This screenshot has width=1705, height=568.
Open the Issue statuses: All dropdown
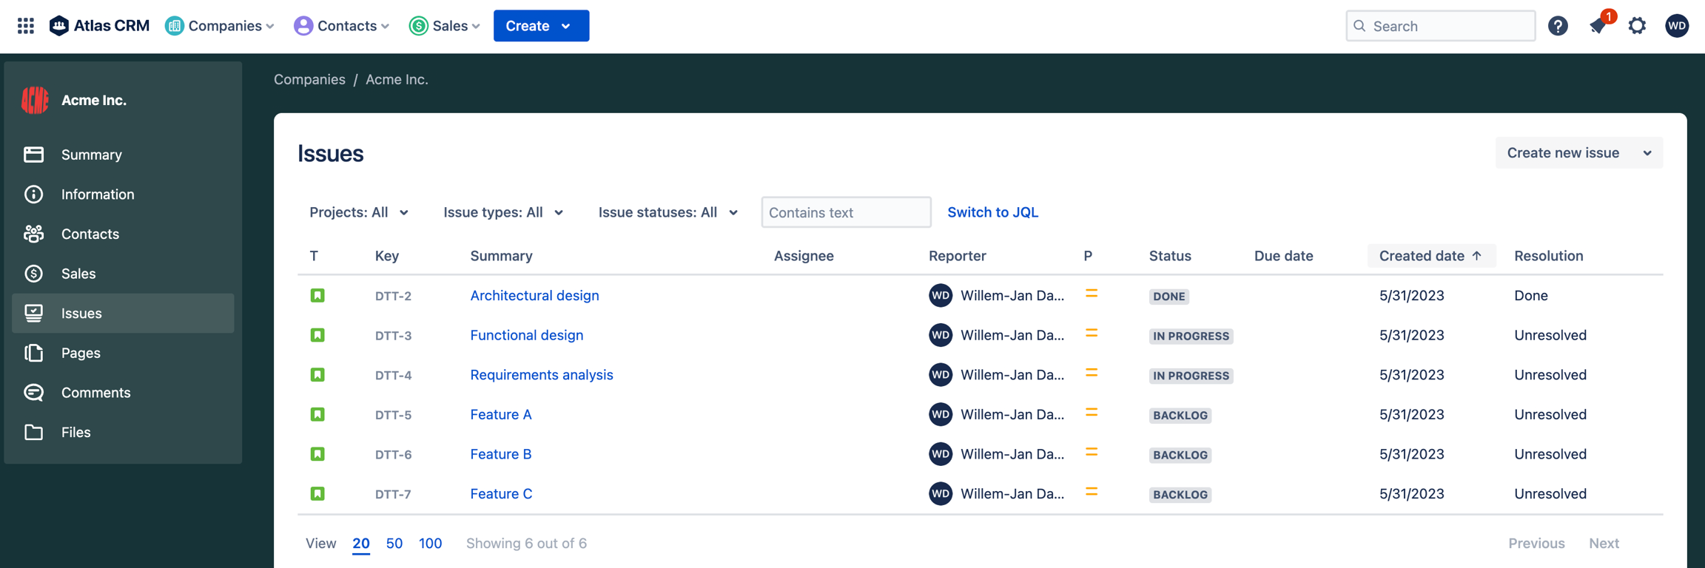pos(667,212)
